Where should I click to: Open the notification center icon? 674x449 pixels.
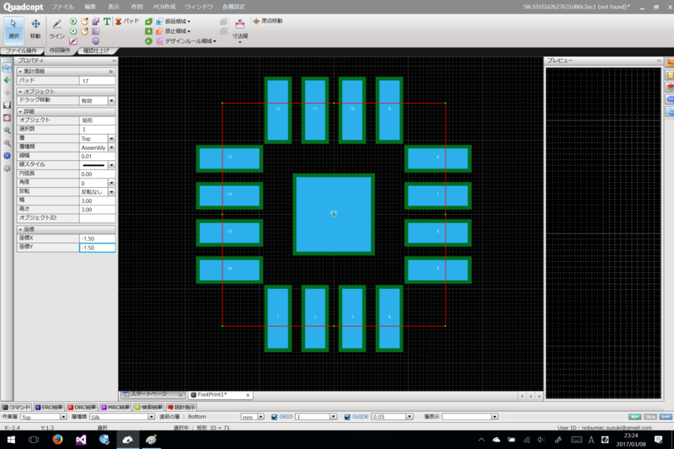pos(658,440)
